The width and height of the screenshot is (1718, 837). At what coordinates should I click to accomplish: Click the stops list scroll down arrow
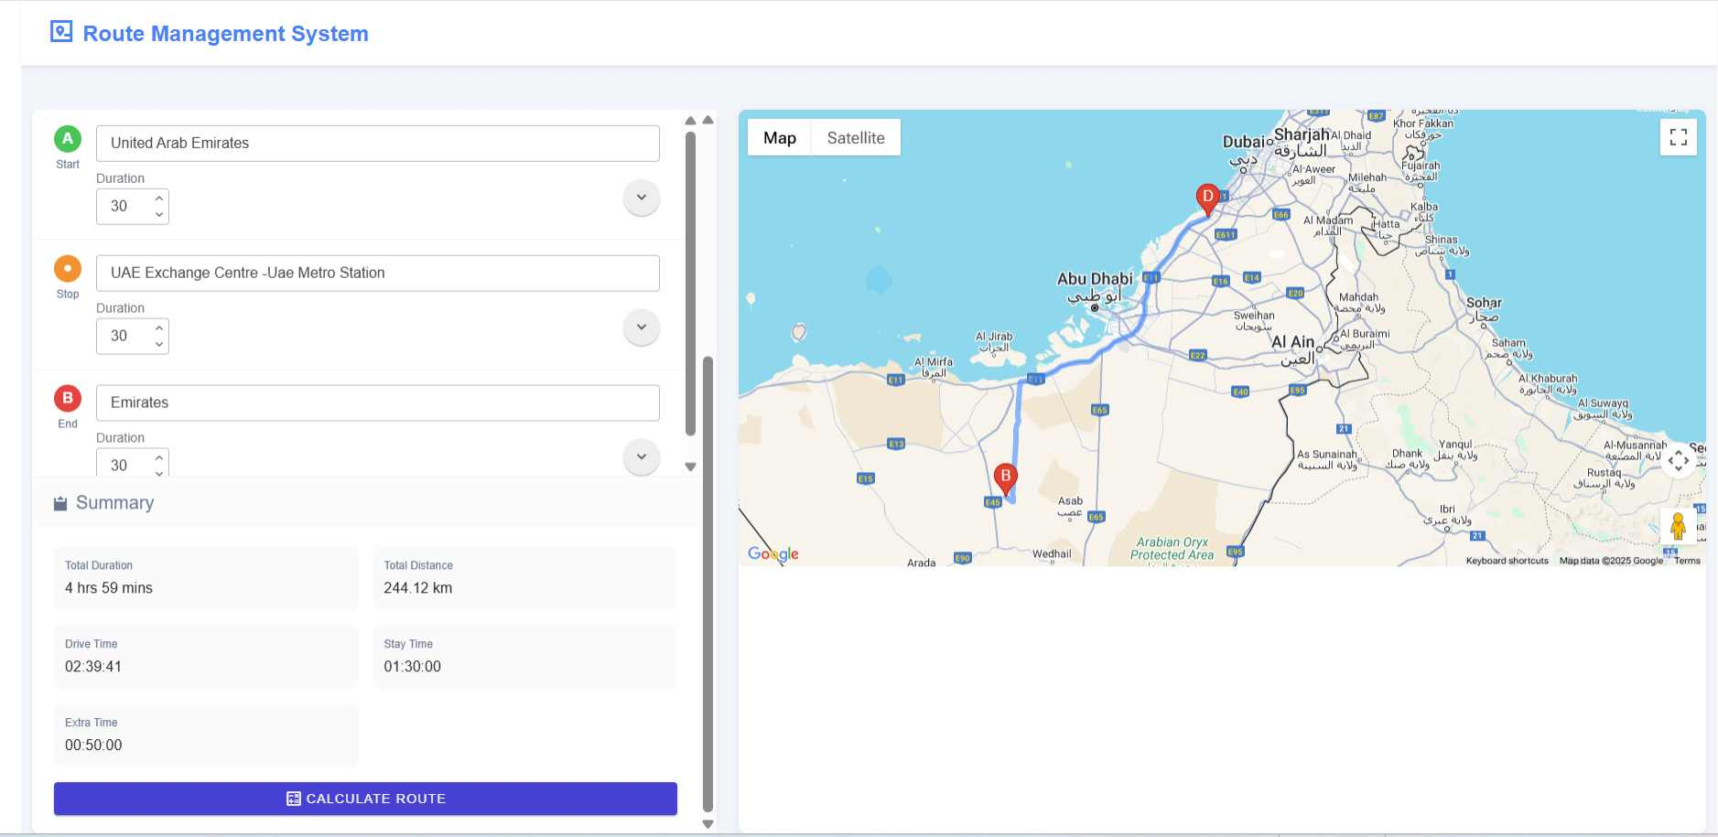[x=690, y=467]
